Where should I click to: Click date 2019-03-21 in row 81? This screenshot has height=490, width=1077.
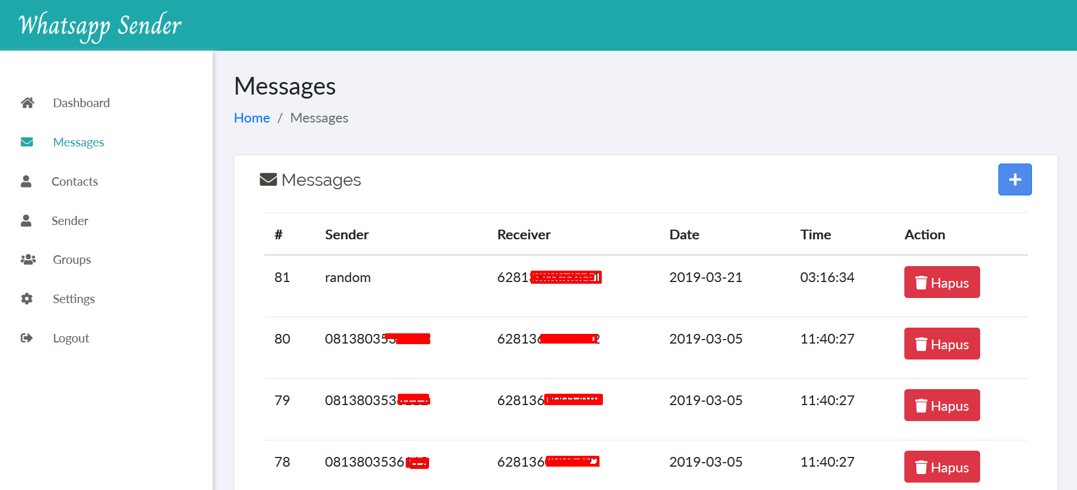(705, 277)
